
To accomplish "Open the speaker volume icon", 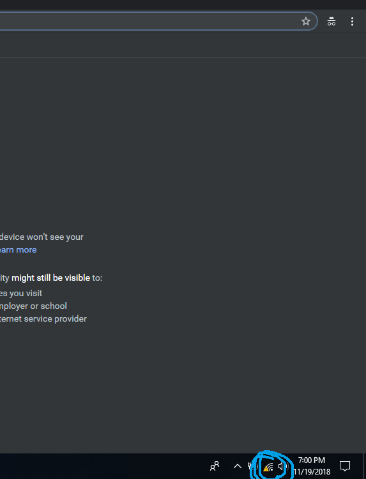I will (x=282, y=466).
